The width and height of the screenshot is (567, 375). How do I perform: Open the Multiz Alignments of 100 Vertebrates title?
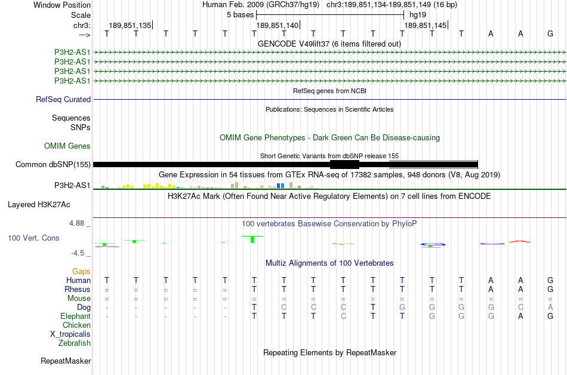[329, 263]
